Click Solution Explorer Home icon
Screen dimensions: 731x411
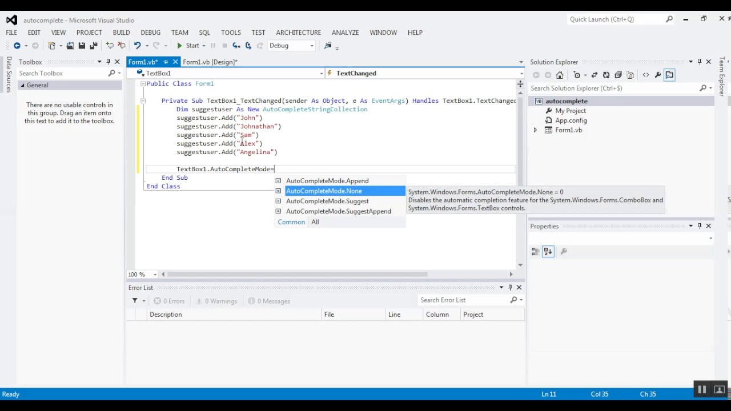pyautogui.click(x=560, y=75)
